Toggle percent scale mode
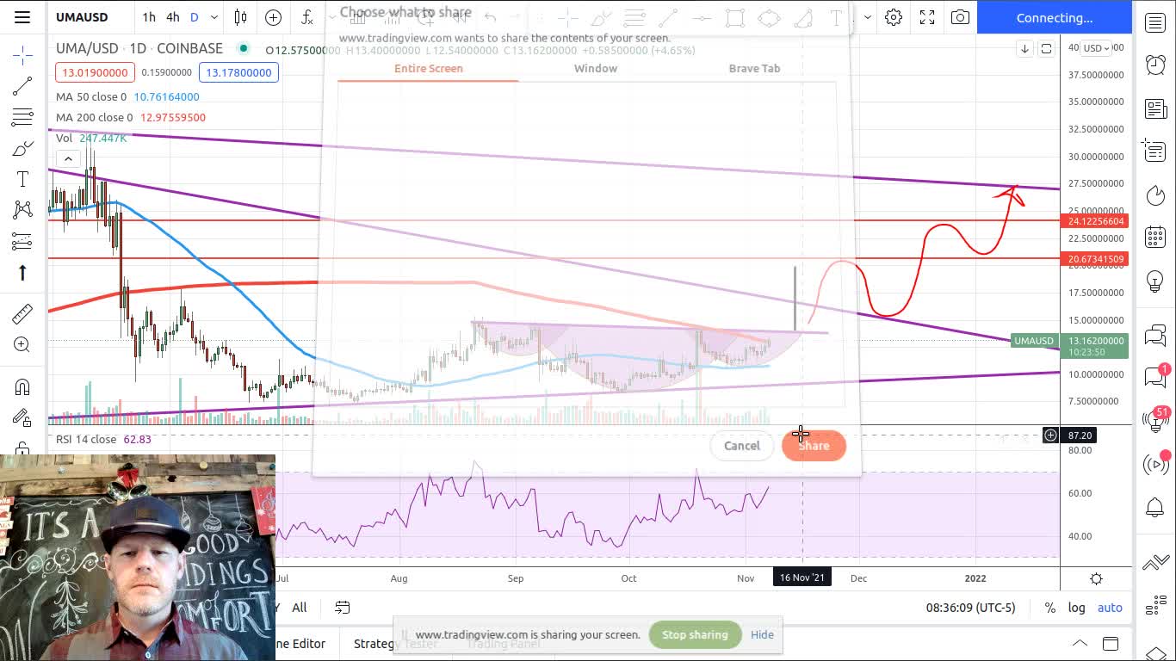The width and height of the screenshot is (1176, 661). (1049, 608)
